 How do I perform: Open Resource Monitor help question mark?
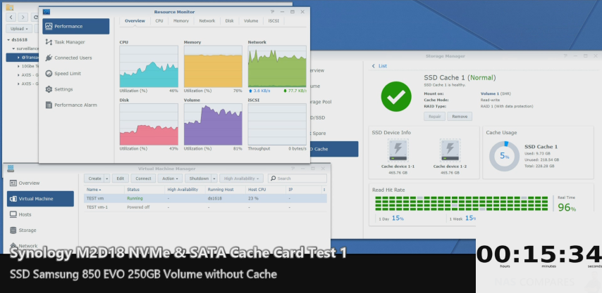pos(272,12)
